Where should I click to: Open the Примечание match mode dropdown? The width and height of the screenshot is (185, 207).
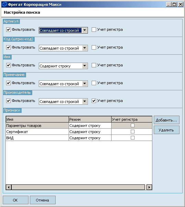(85, 84)
